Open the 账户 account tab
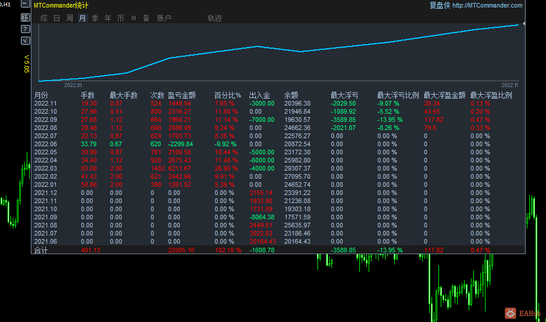This screenshot has width=546, height=322. point(164,18)
